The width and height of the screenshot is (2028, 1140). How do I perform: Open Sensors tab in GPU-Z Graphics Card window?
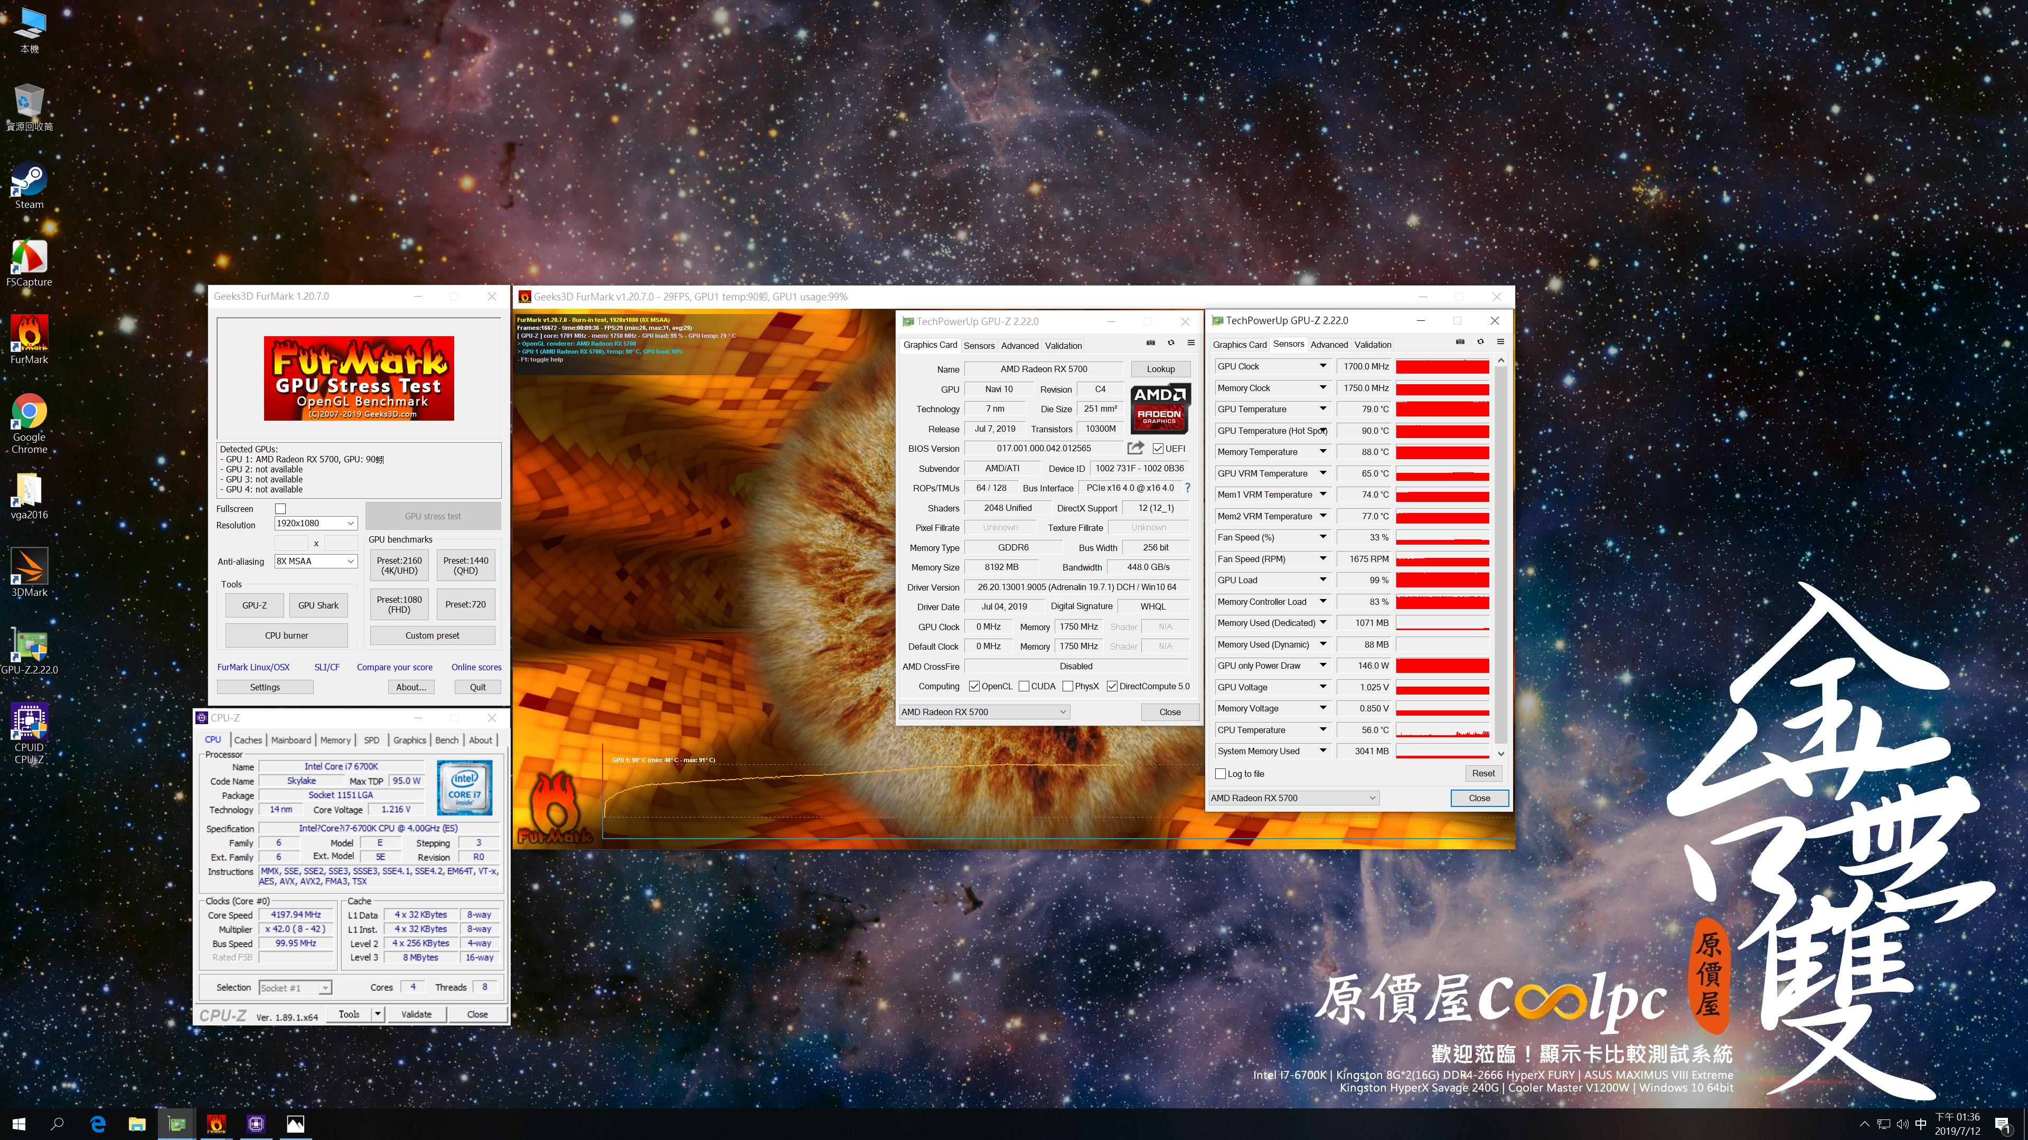tap(979, 345)
